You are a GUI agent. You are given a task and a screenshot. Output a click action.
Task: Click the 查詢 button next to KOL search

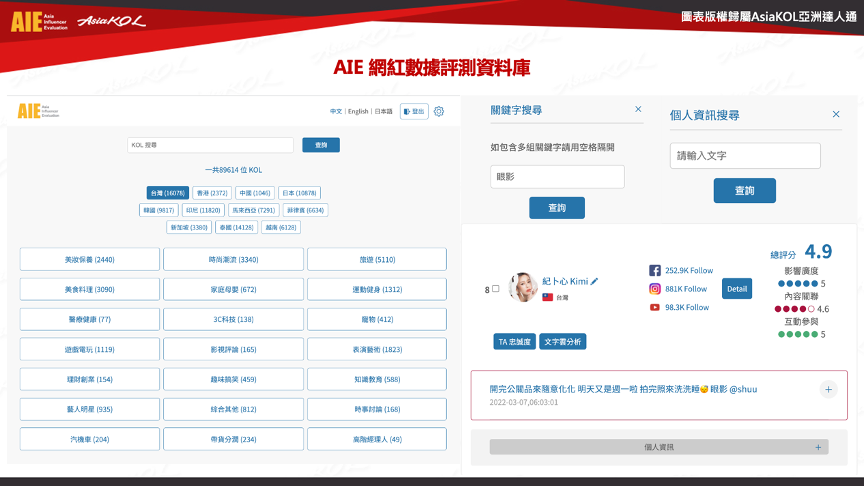coord(321,145)
